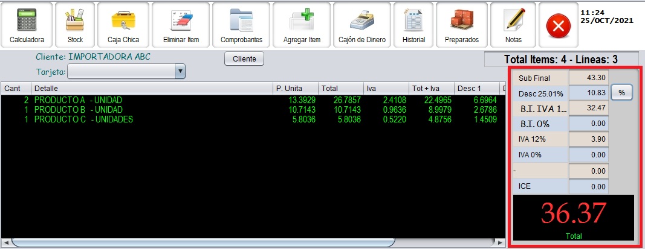Open the Cajón de Dinero drawer
Viewport: 645px width, 249px height.
point(362,25)
